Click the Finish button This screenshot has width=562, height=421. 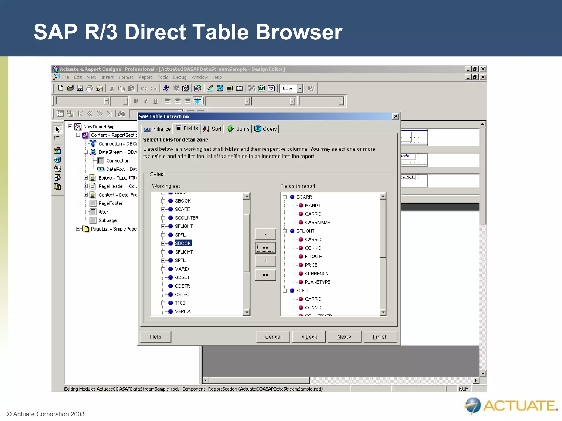[380, 337]
